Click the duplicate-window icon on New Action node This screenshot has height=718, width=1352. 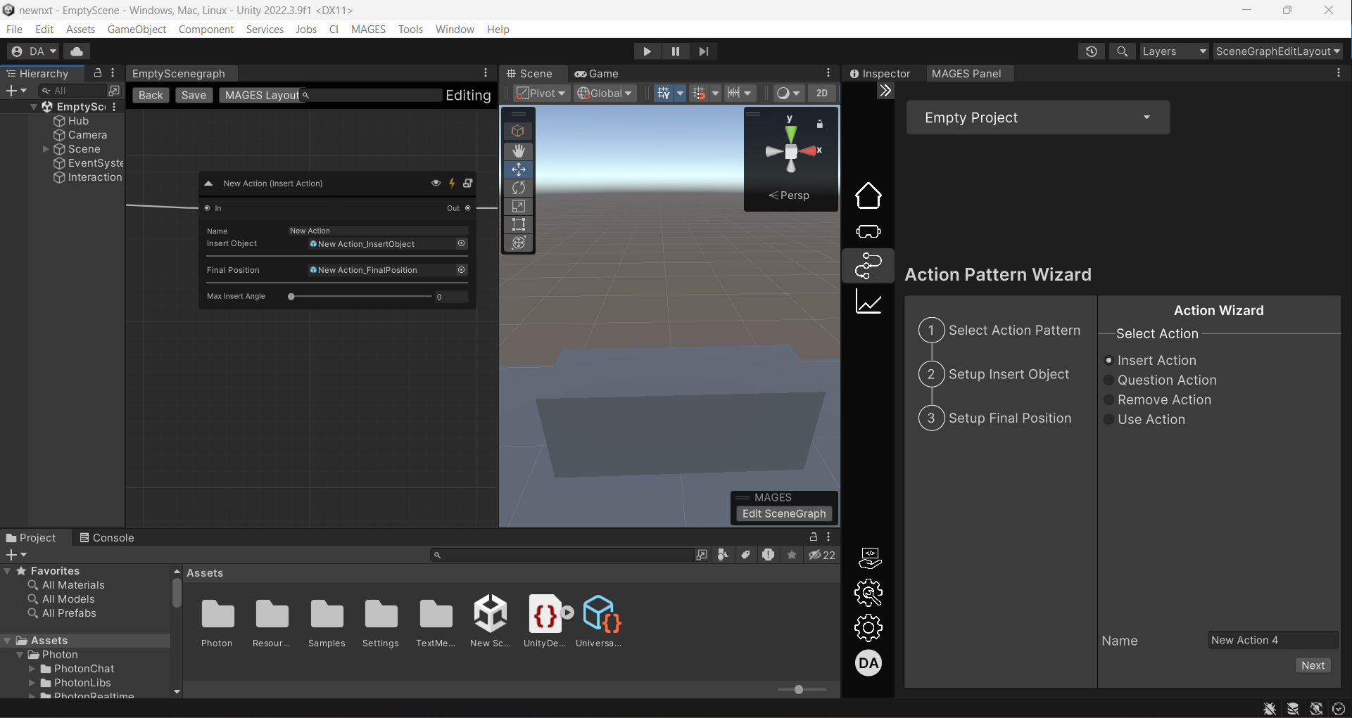point(468,183)
